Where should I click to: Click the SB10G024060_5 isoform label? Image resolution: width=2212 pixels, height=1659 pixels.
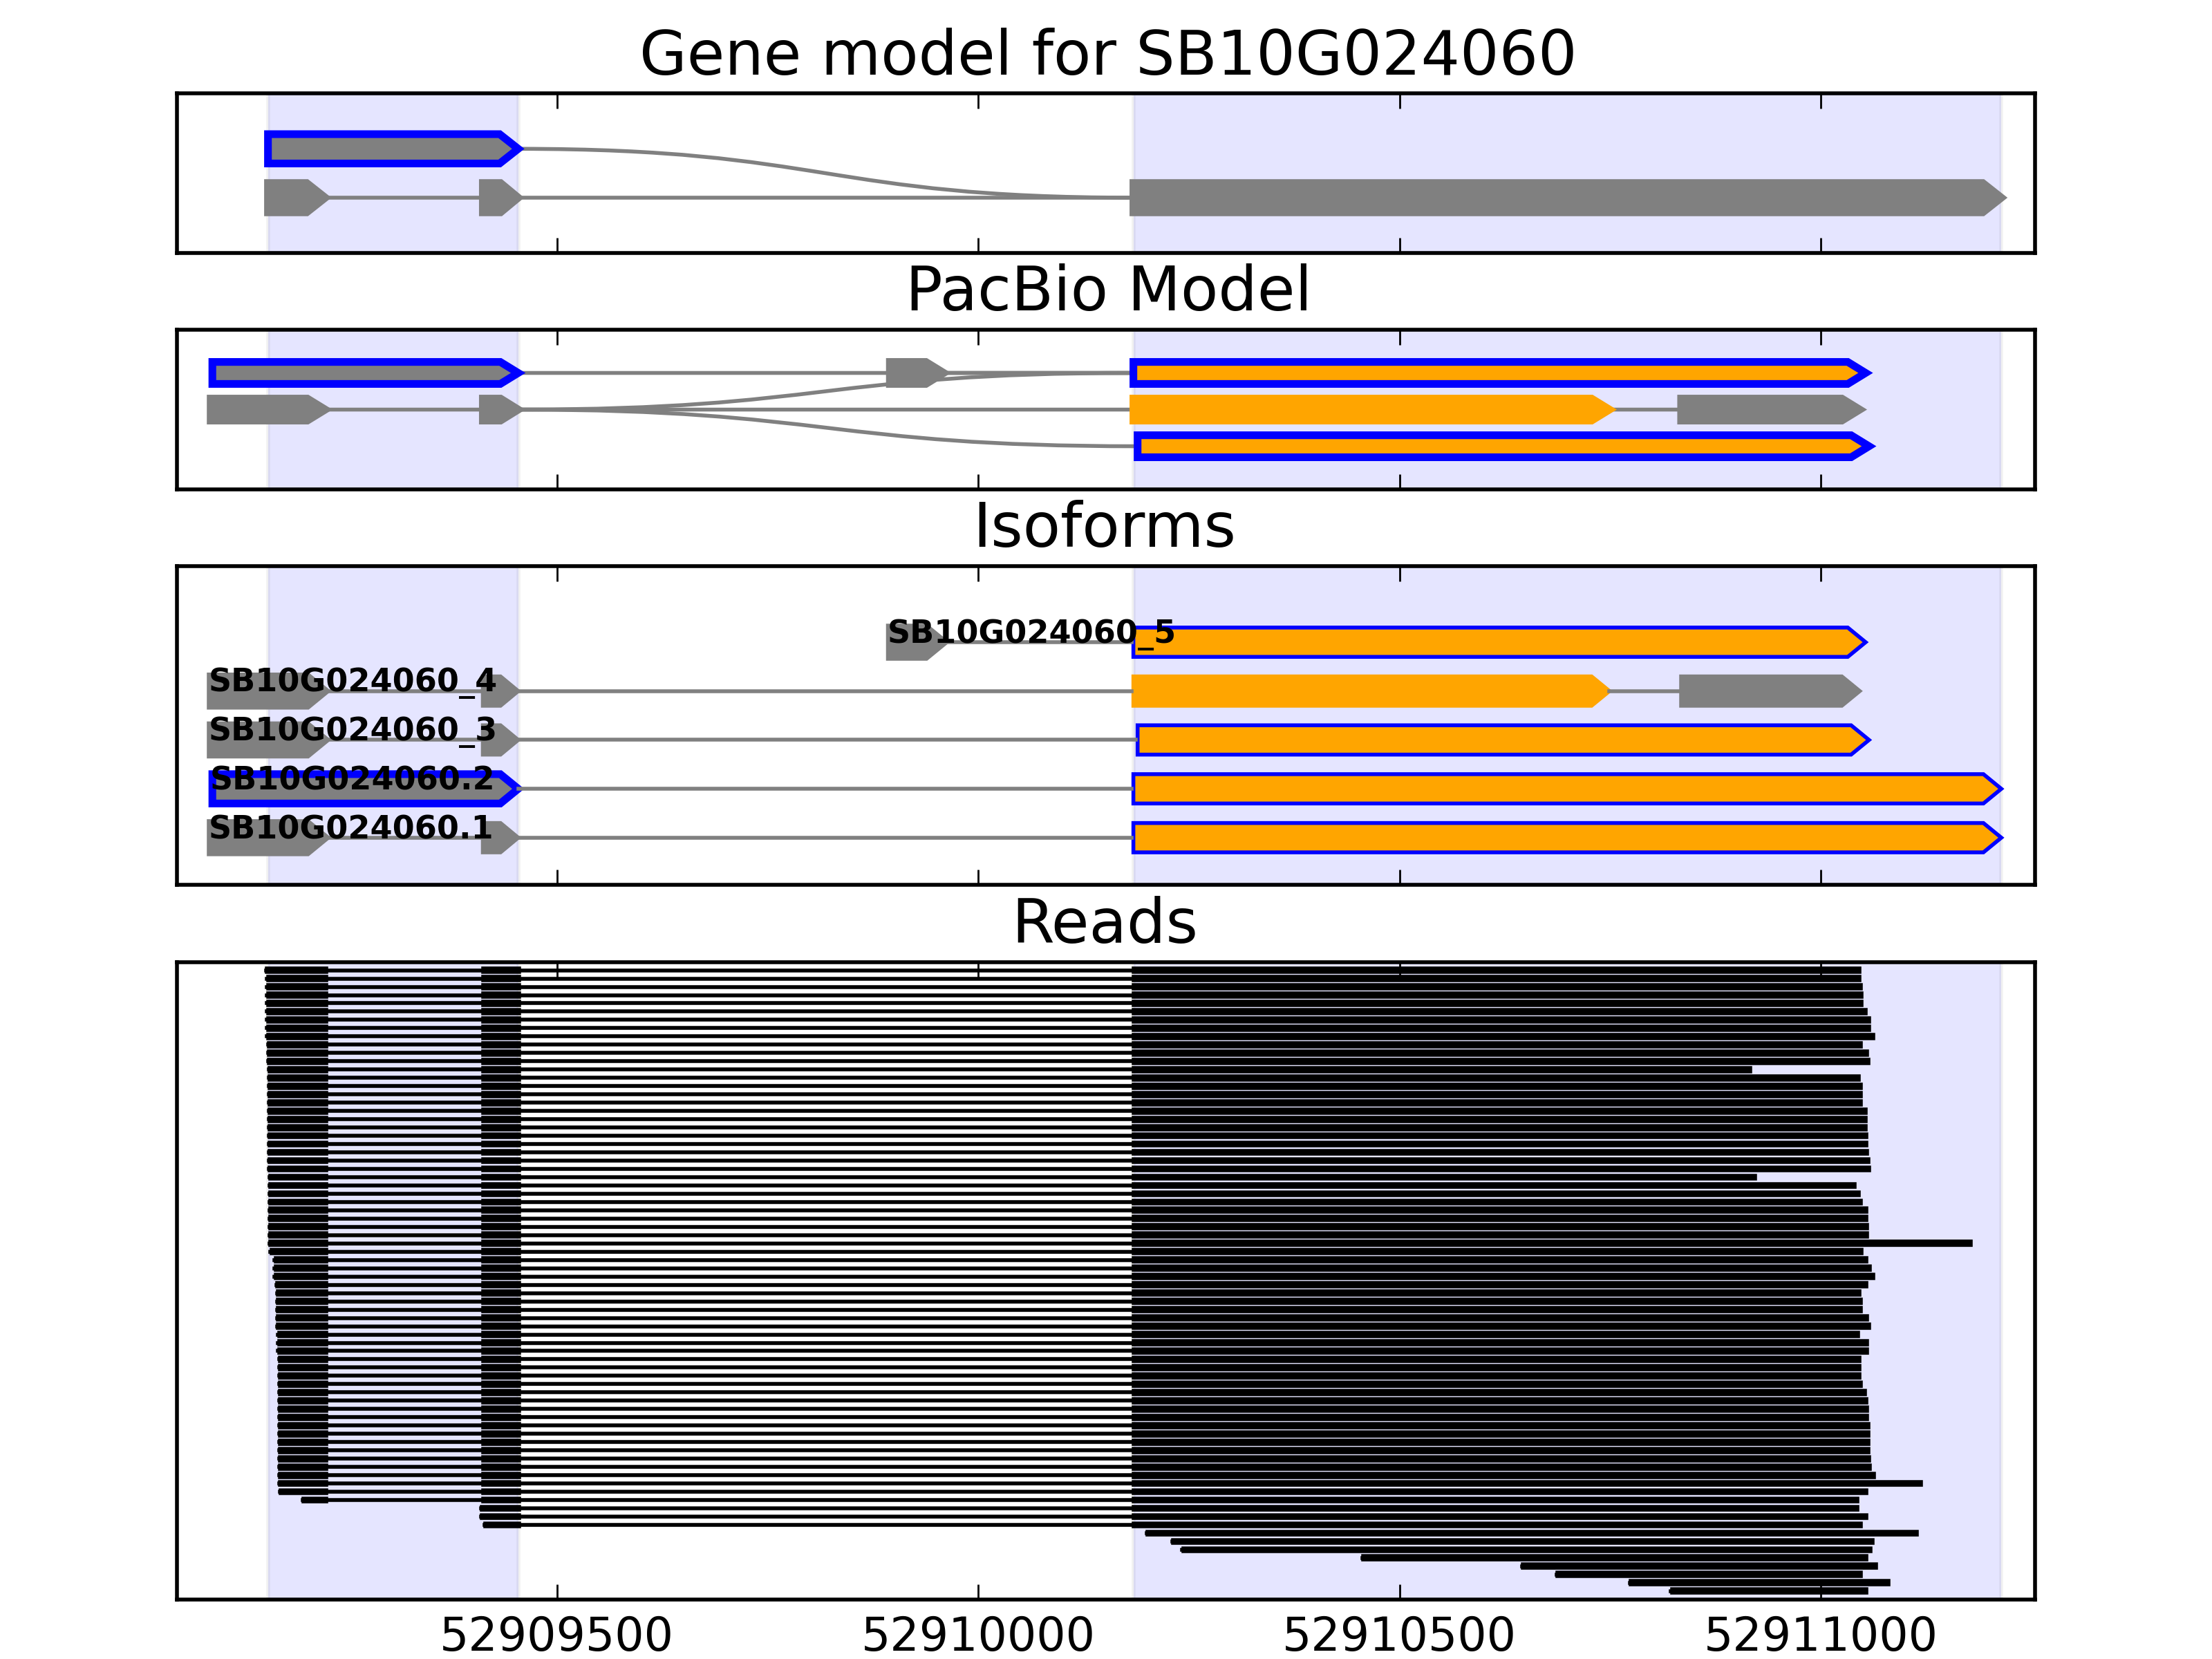pyautogui.click(x=1030, y=632)
